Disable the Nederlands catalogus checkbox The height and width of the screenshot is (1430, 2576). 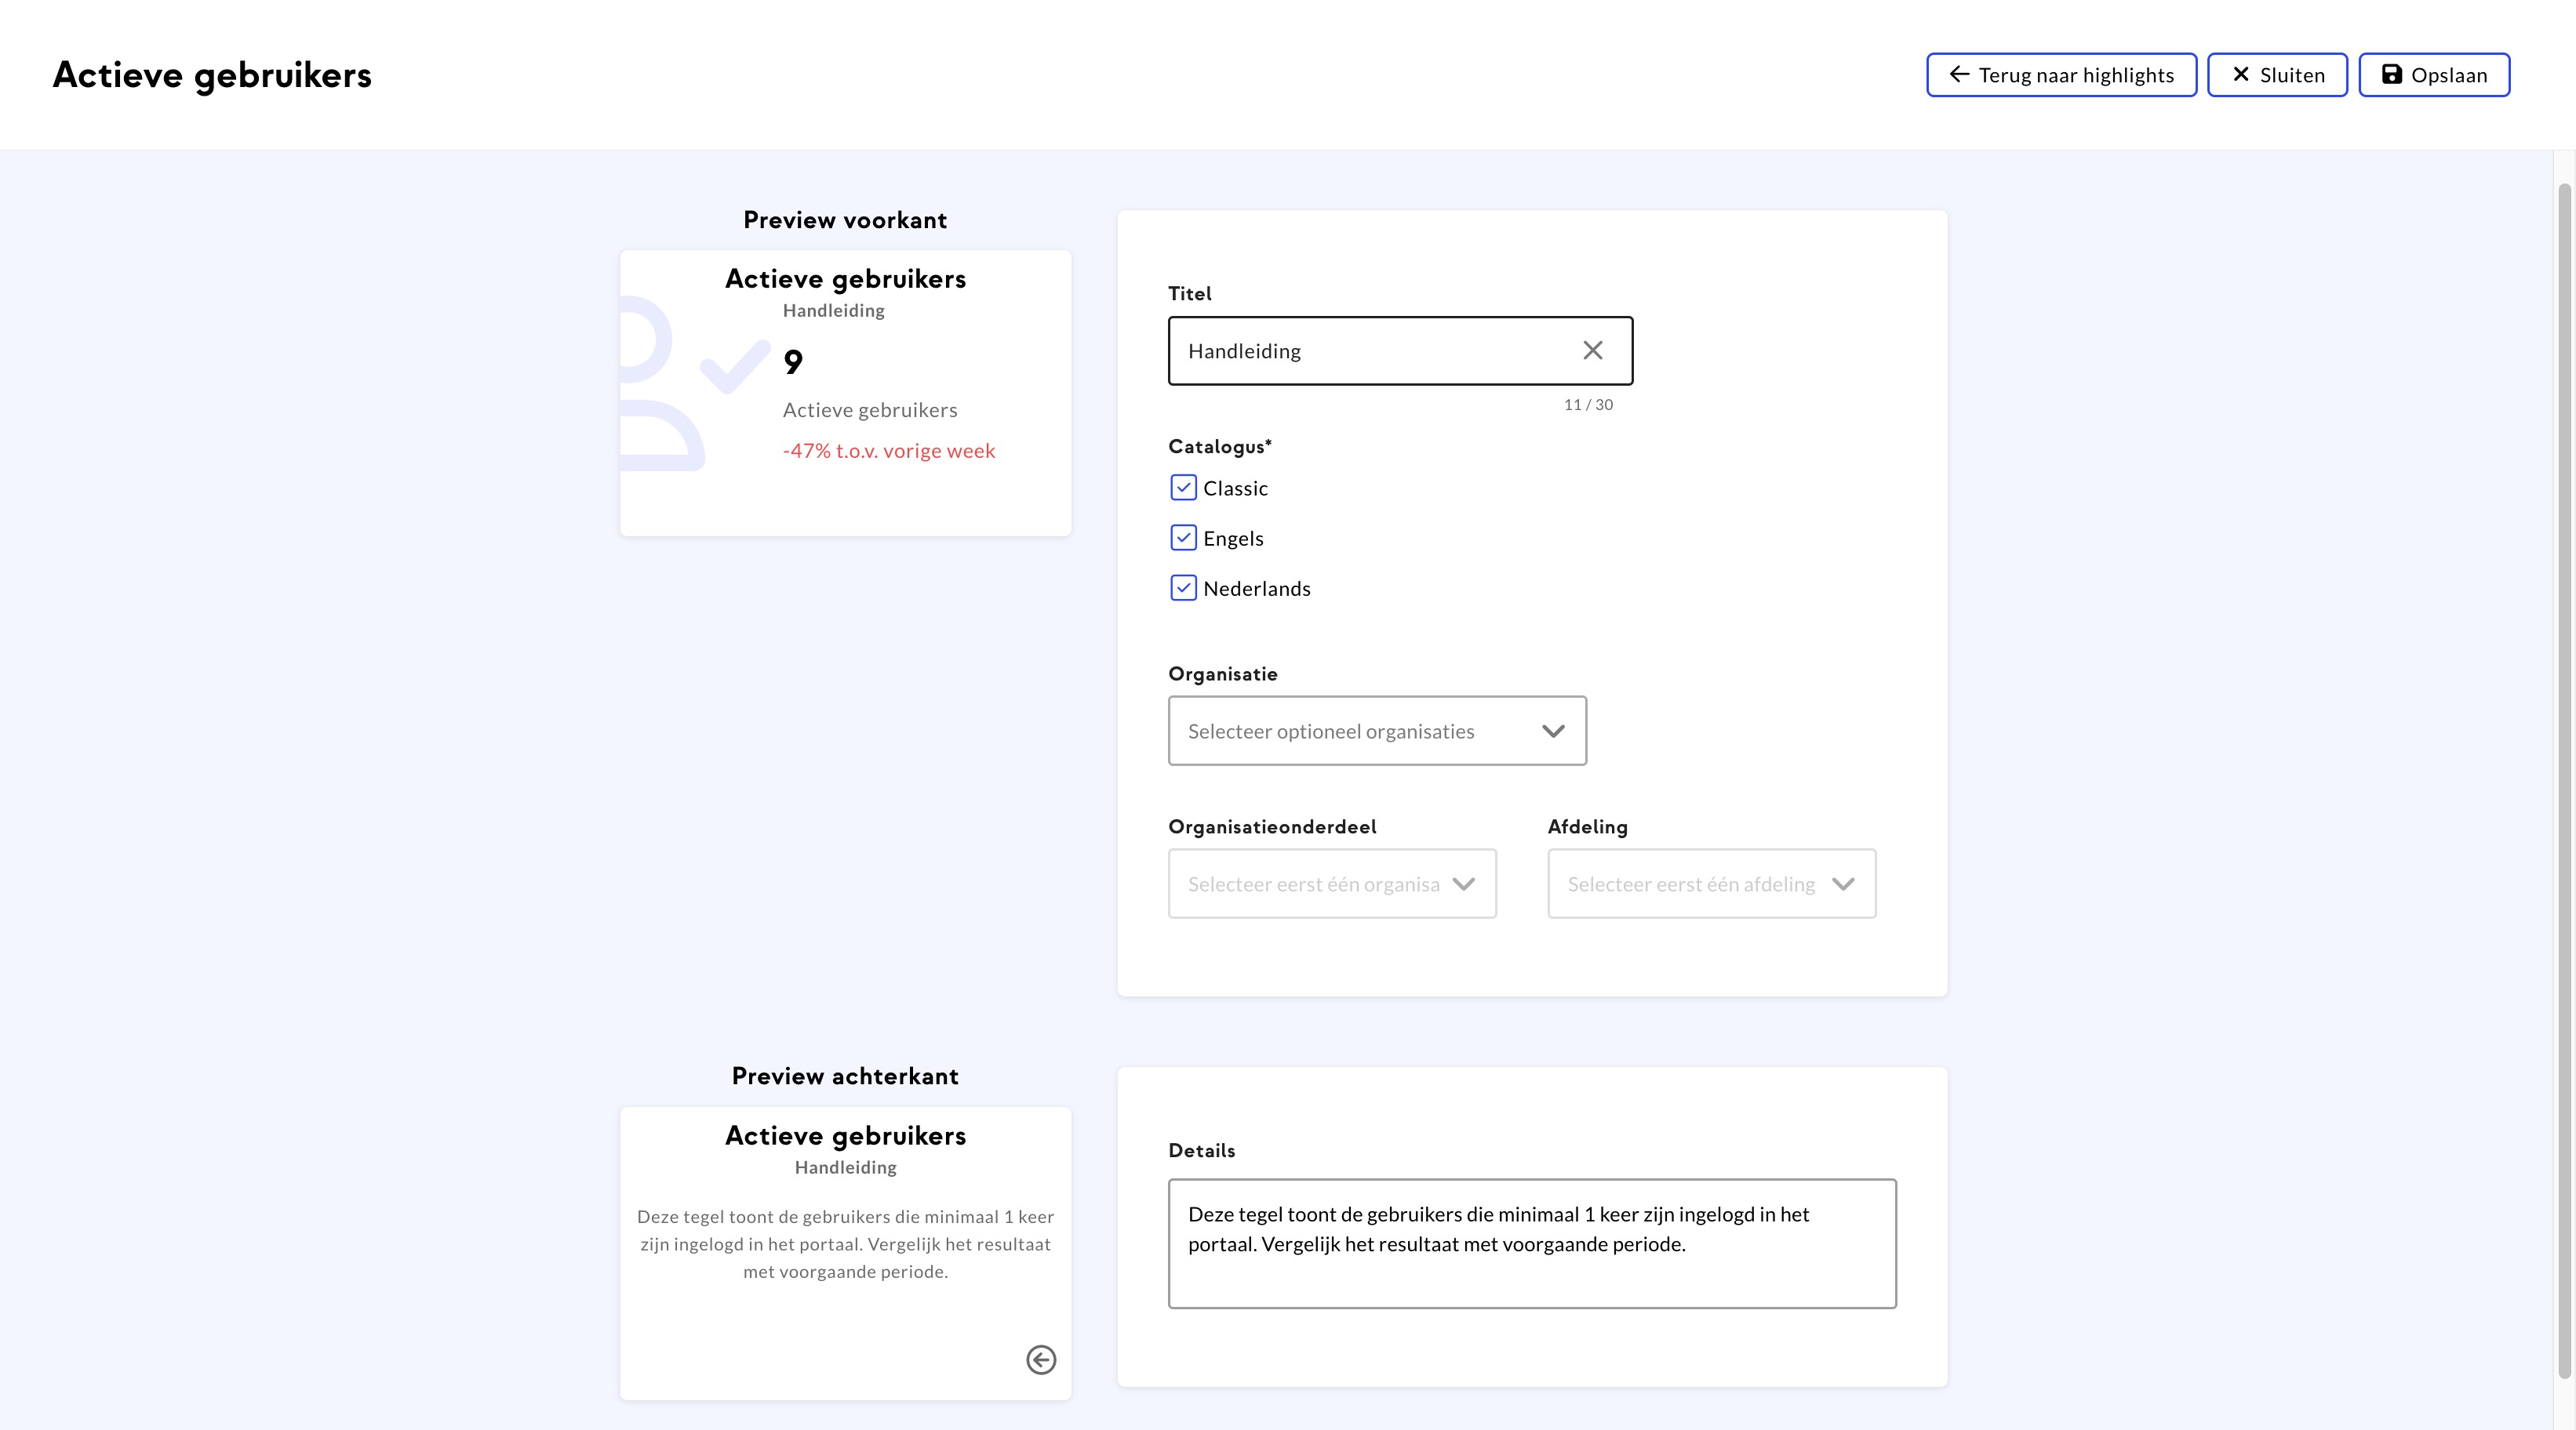(1183, 587)
